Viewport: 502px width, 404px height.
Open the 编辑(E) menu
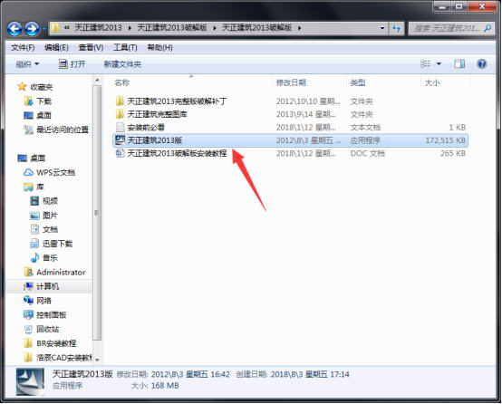click(56, 48)
